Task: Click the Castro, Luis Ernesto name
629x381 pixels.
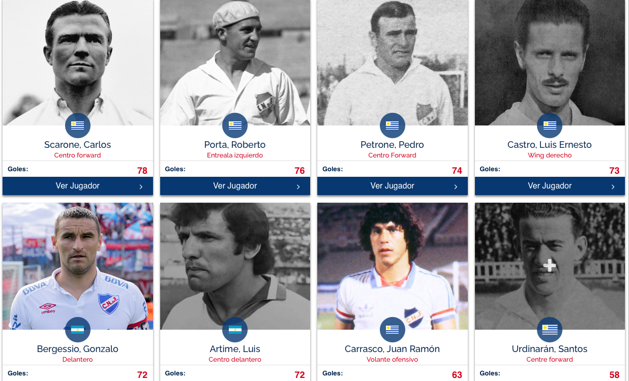Action: click(550, 145)
